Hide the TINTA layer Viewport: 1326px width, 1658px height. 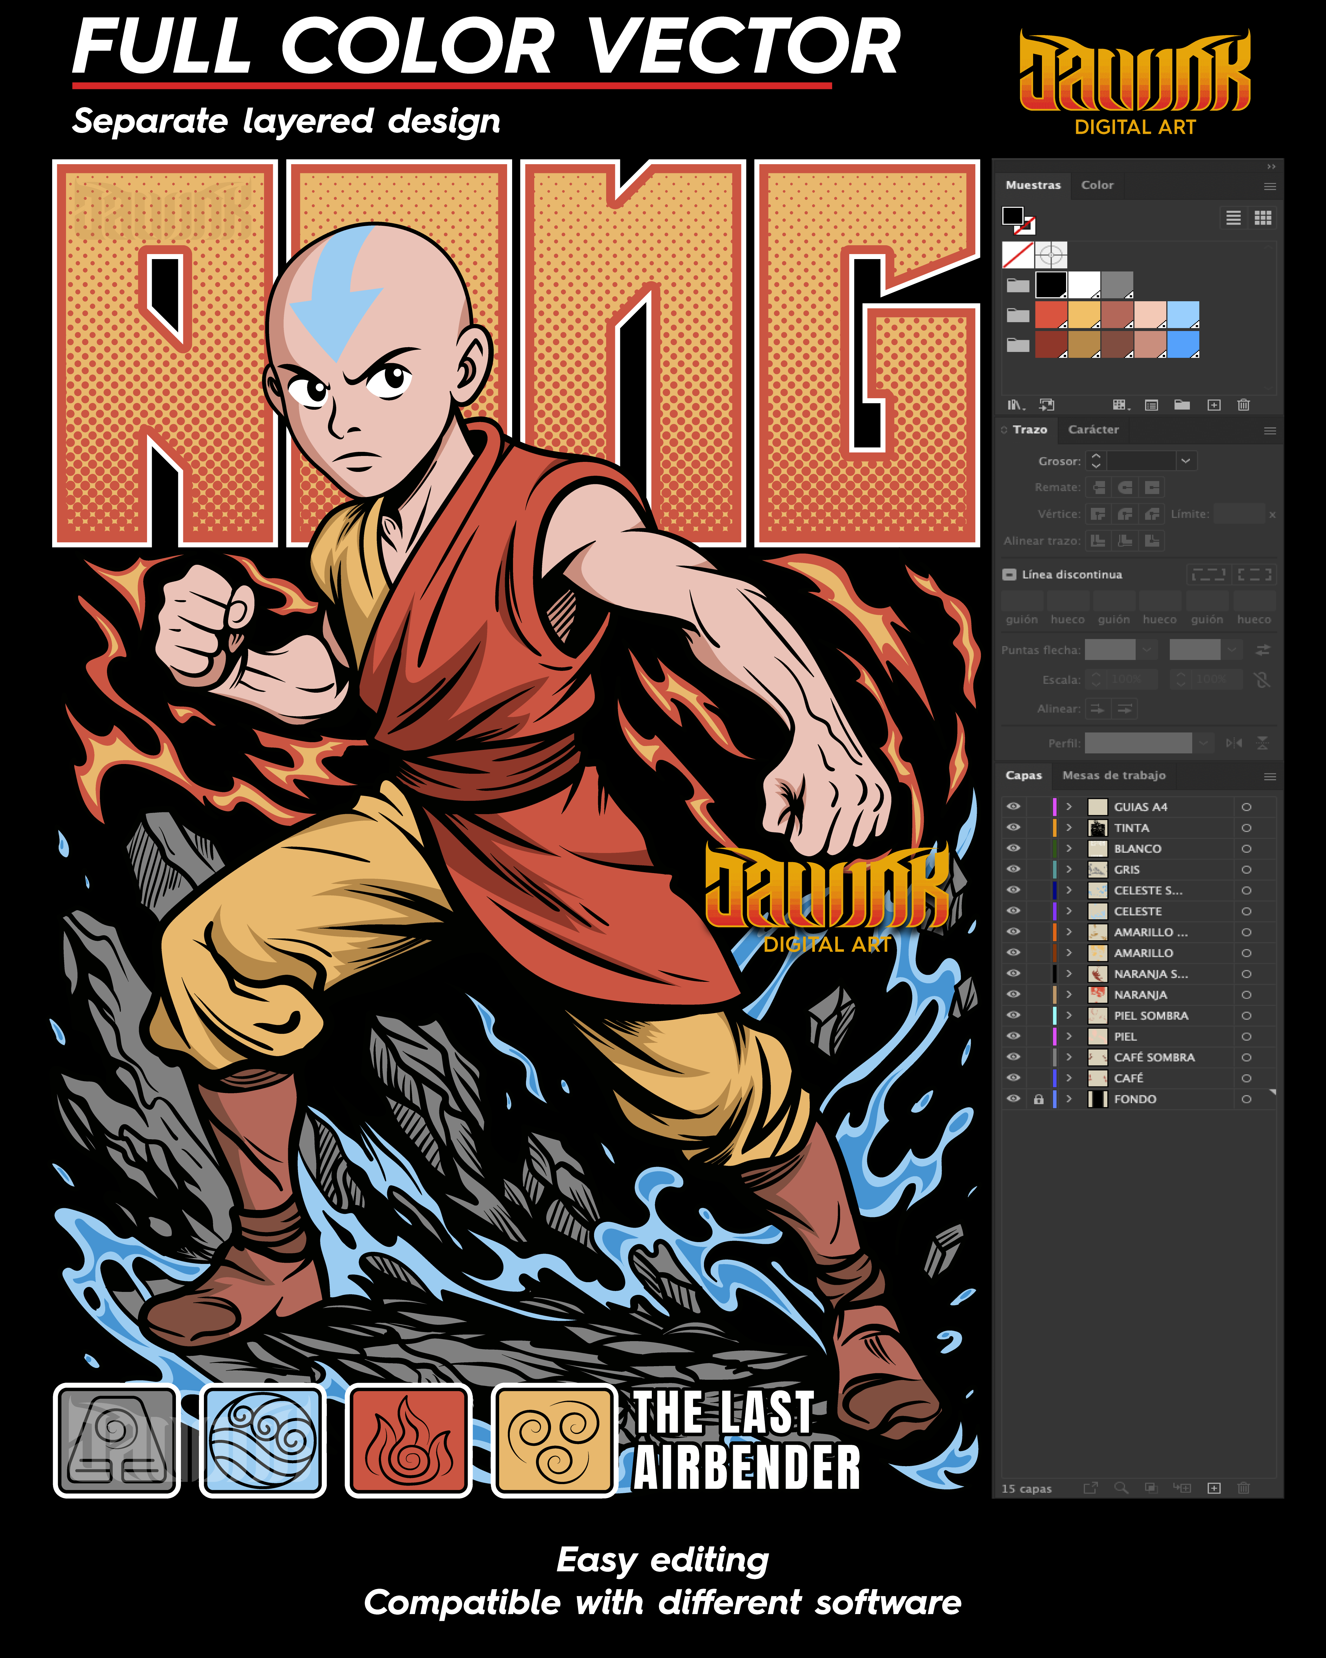click(x=1013, y=827)
